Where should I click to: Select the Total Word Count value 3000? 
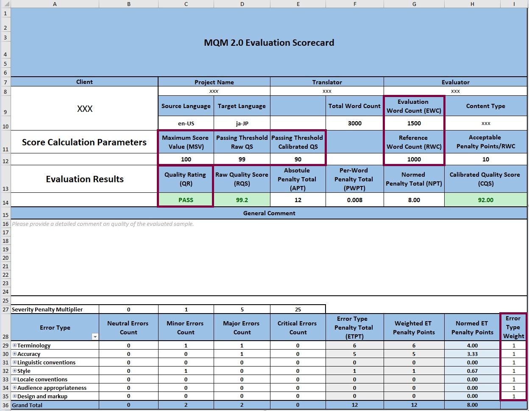(x=354, y=123)
